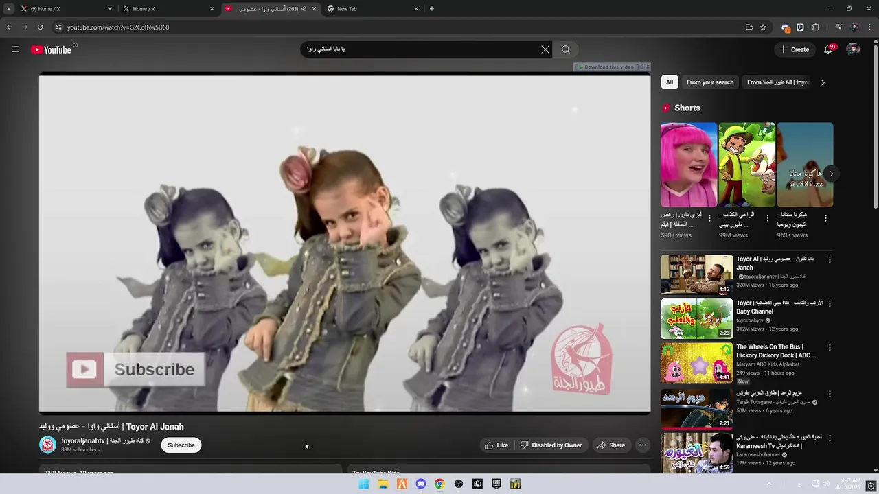879x494 pixels.
Task: Show more filter chips with right arrow
Action: coord(823,82)
